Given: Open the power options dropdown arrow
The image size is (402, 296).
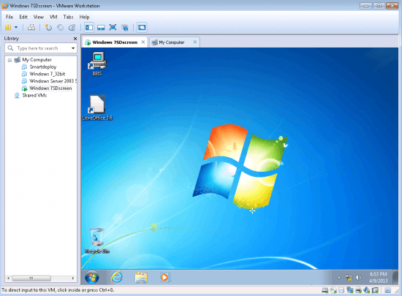Looking at the screenshot, I should click(16, 27).
